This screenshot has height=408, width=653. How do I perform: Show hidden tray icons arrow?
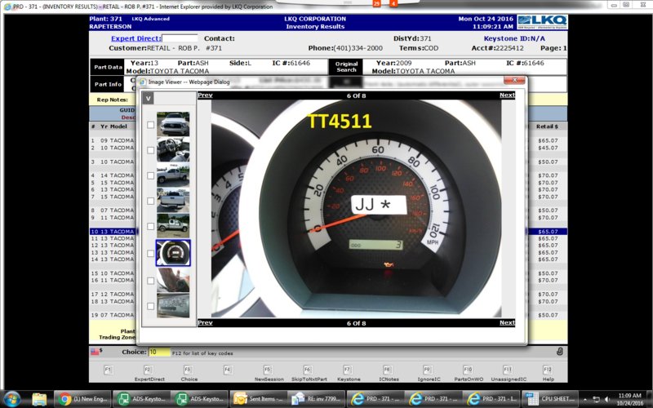tap(586, 399)
